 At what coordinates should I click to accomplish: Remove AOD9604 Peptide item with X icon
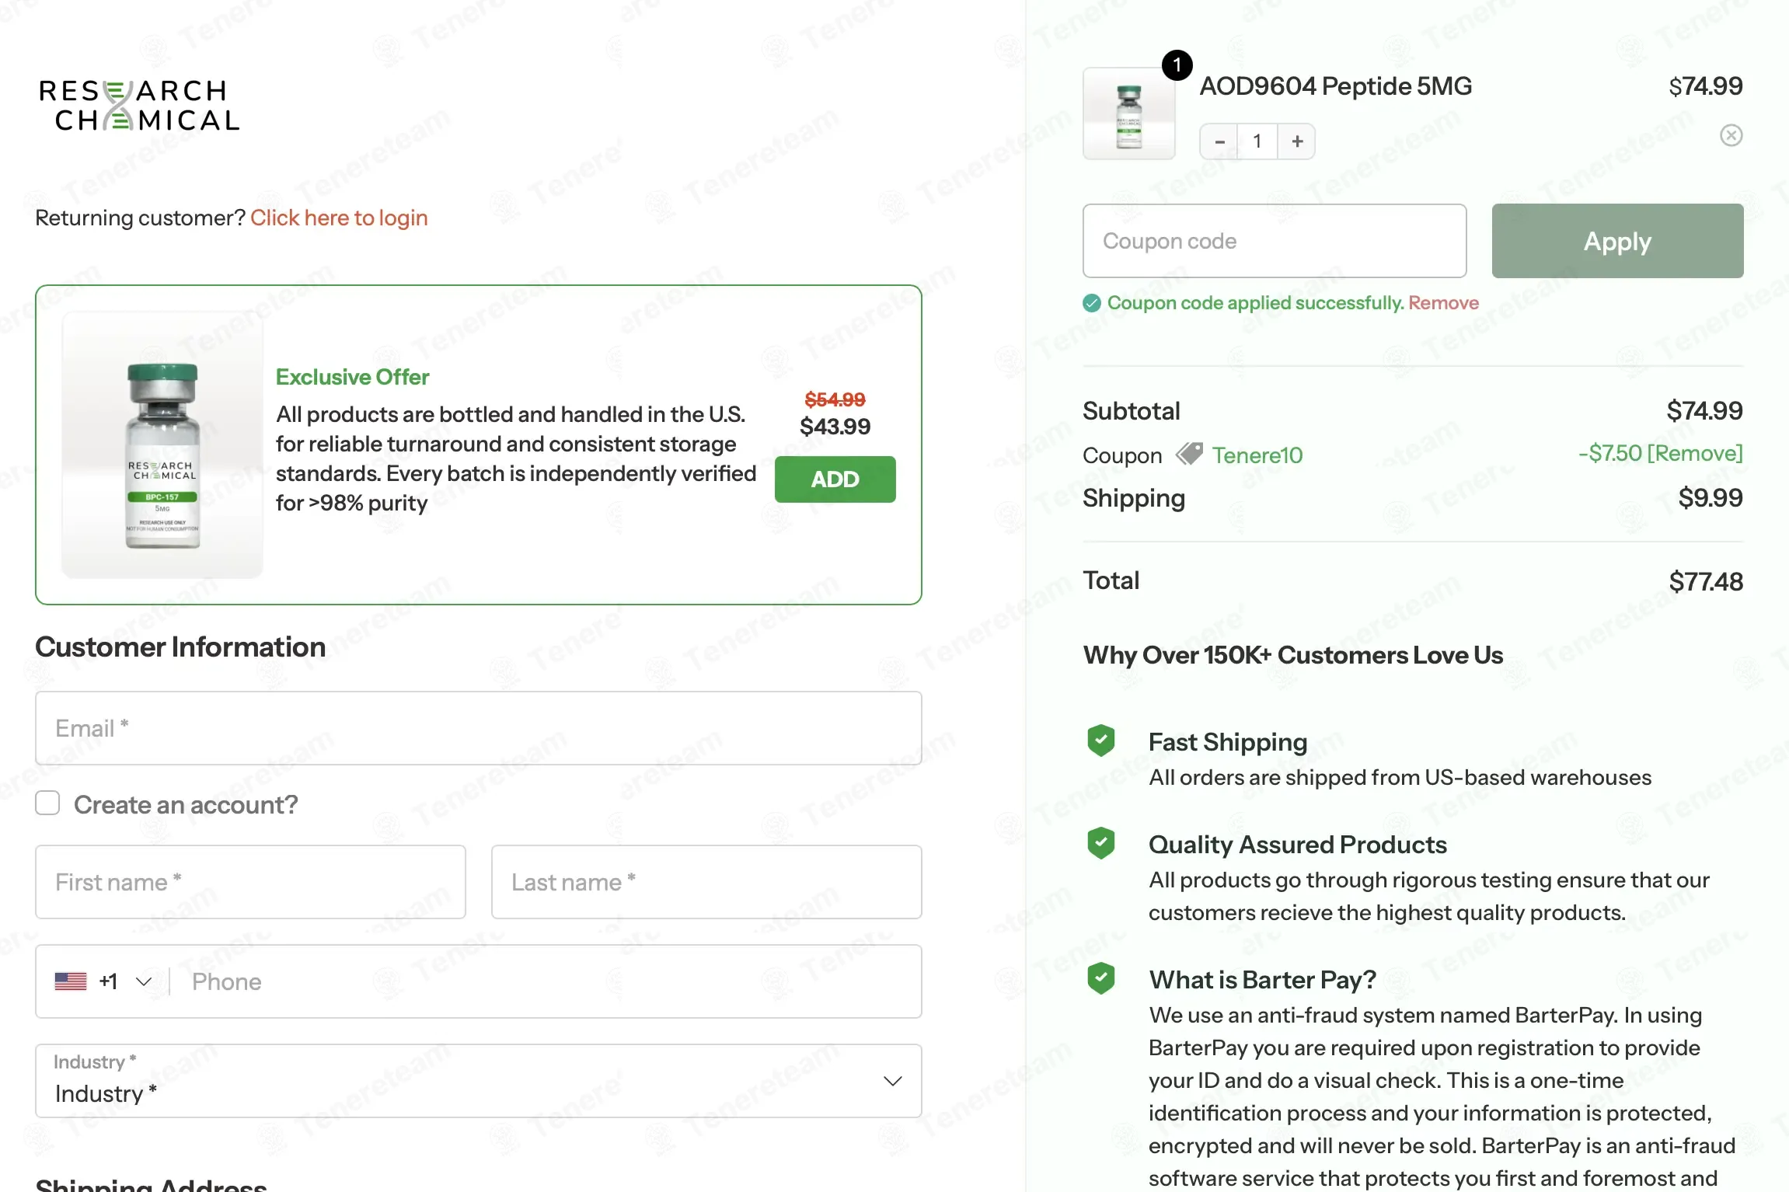coord(1731,135)
